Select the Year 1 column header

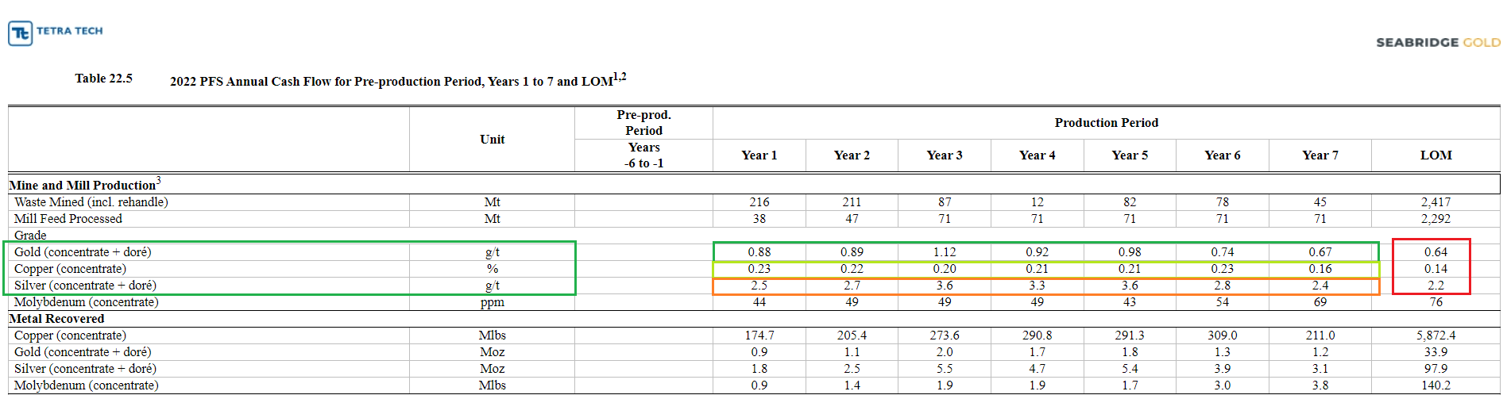pyautogui.click(x=759, y=155)
